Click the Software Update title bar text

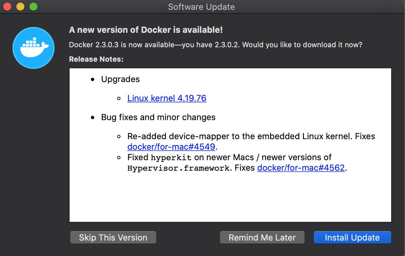click(x=201, y=7)
